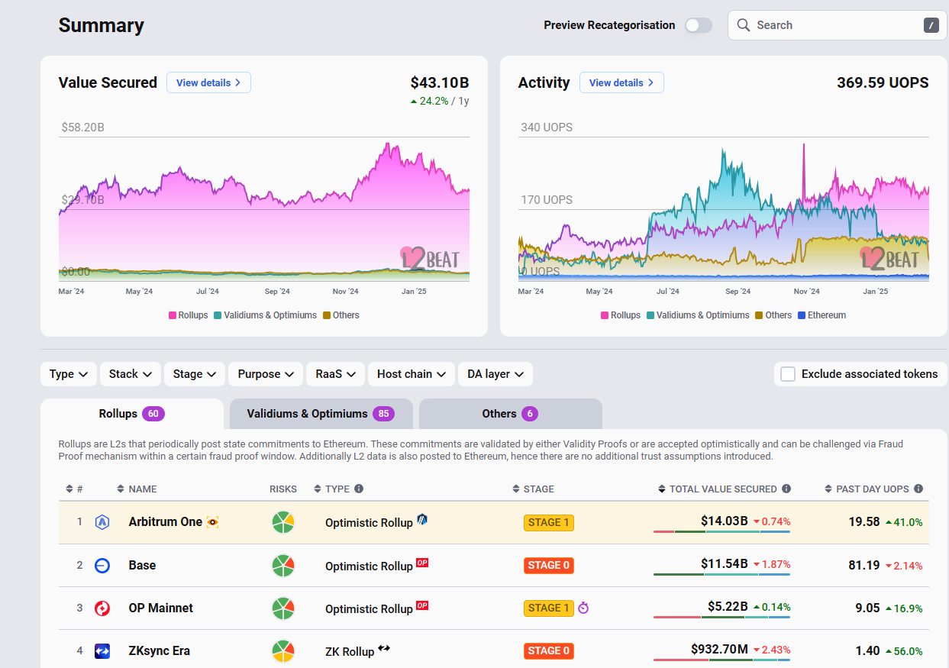949x668 pixels.
Task: Click the $932.70M total value secured figure
Action: coord(719,649)
